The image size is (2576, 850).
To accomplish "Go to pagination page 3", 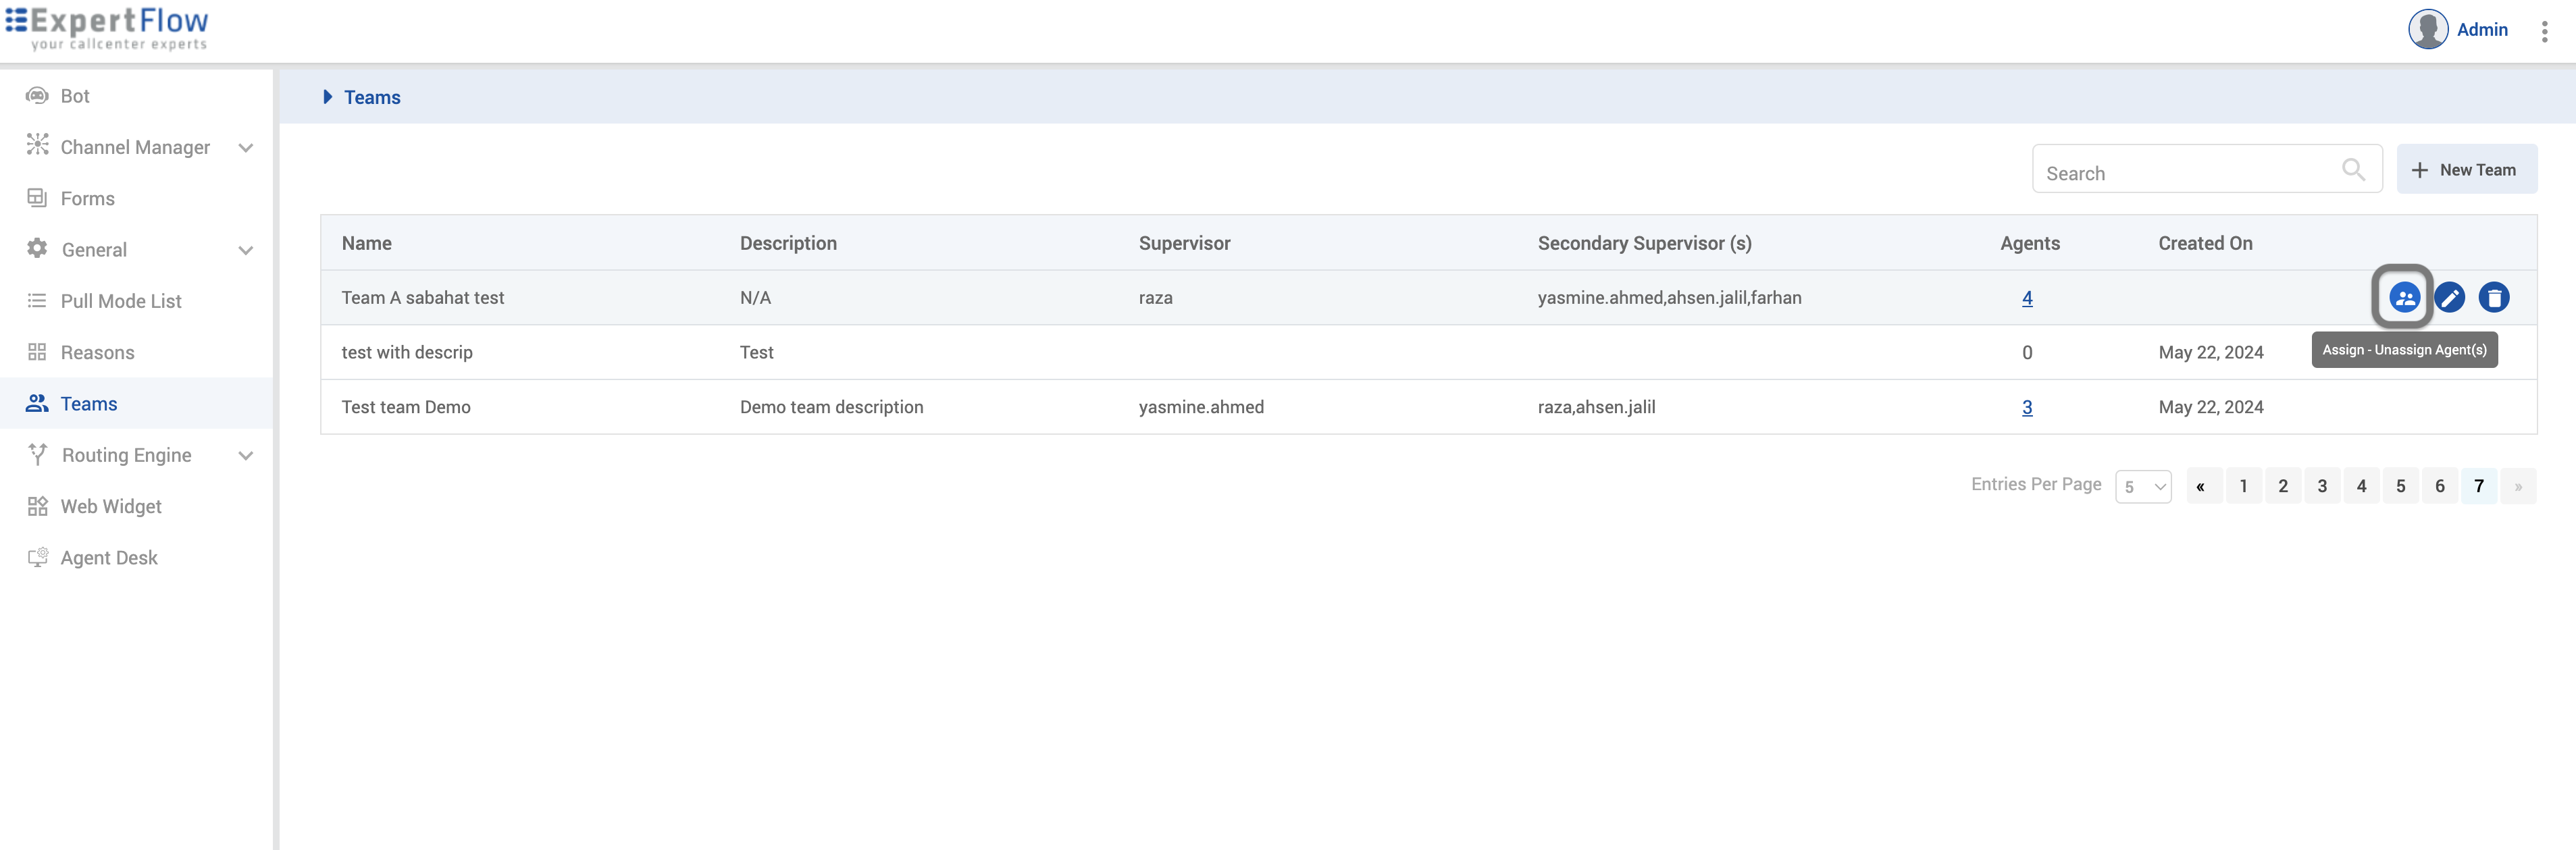I will tap(2321, 486).
